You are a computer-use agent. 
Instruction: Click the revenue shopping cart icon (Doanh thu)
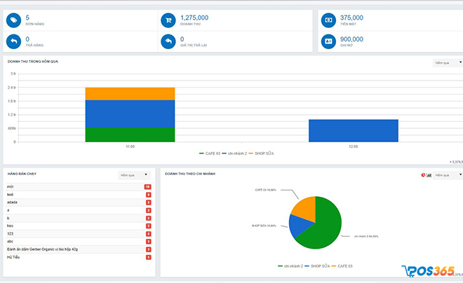pyautogui.click(x=168, y=20)
